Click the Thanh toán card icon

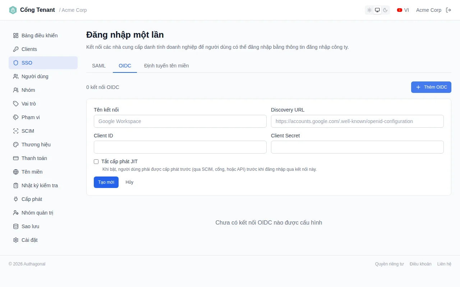[x=16, y=158]
